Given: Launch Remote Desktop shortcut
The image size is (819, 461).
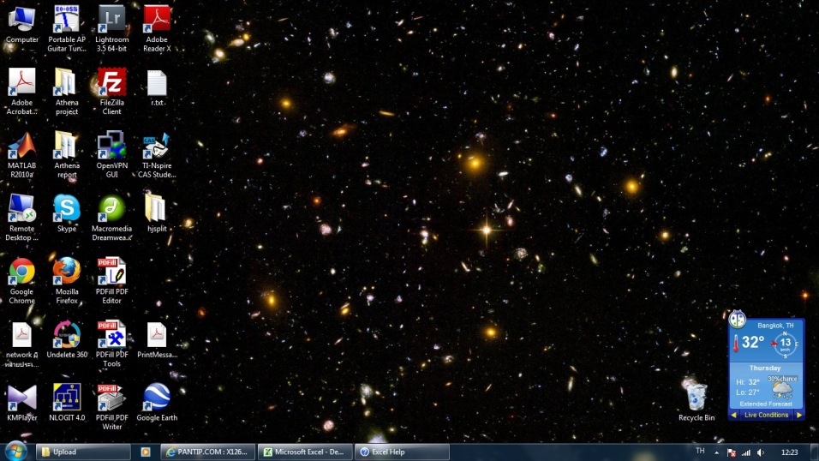Looking at the screenshot, I should coord(22,218).
